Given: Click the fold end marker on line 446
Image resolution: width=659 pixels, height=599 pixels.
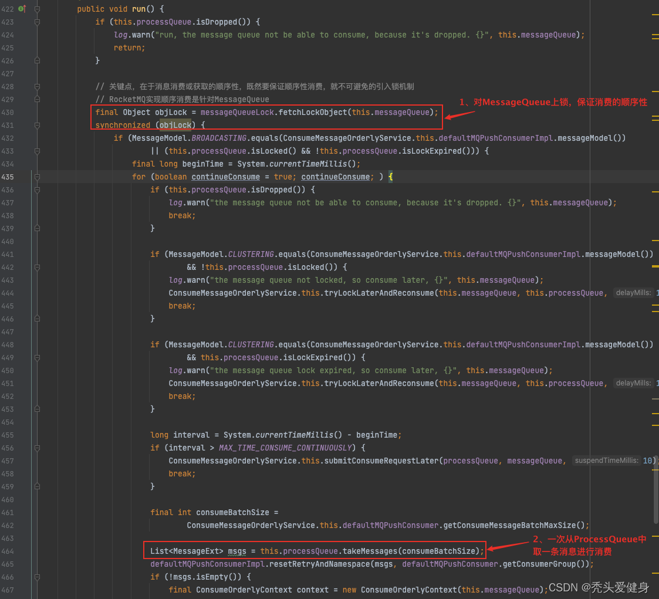Looking at the screenshot, I should point(38,319).
